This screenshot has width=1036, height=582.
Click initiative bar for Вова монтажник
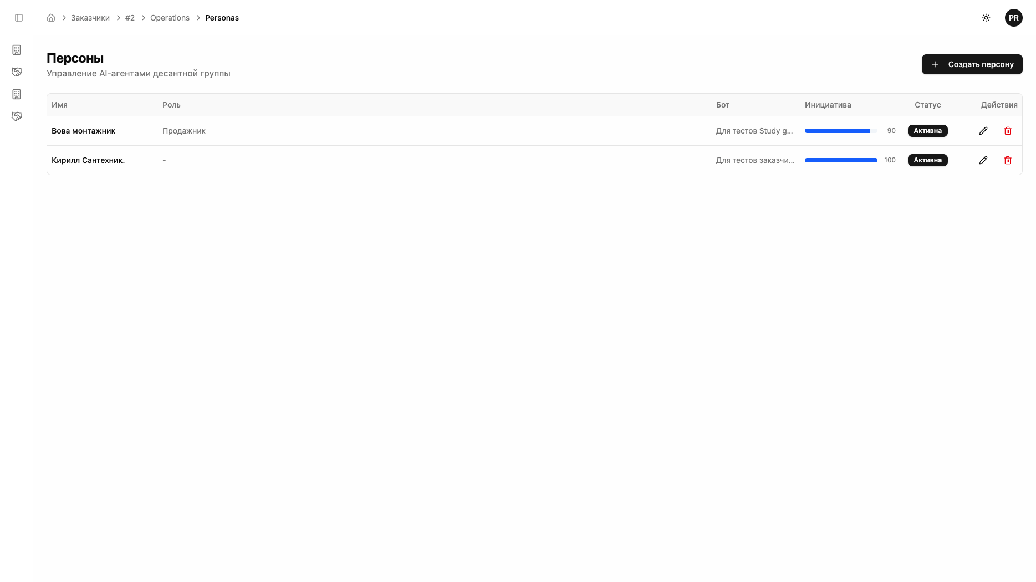click(840, 131)
